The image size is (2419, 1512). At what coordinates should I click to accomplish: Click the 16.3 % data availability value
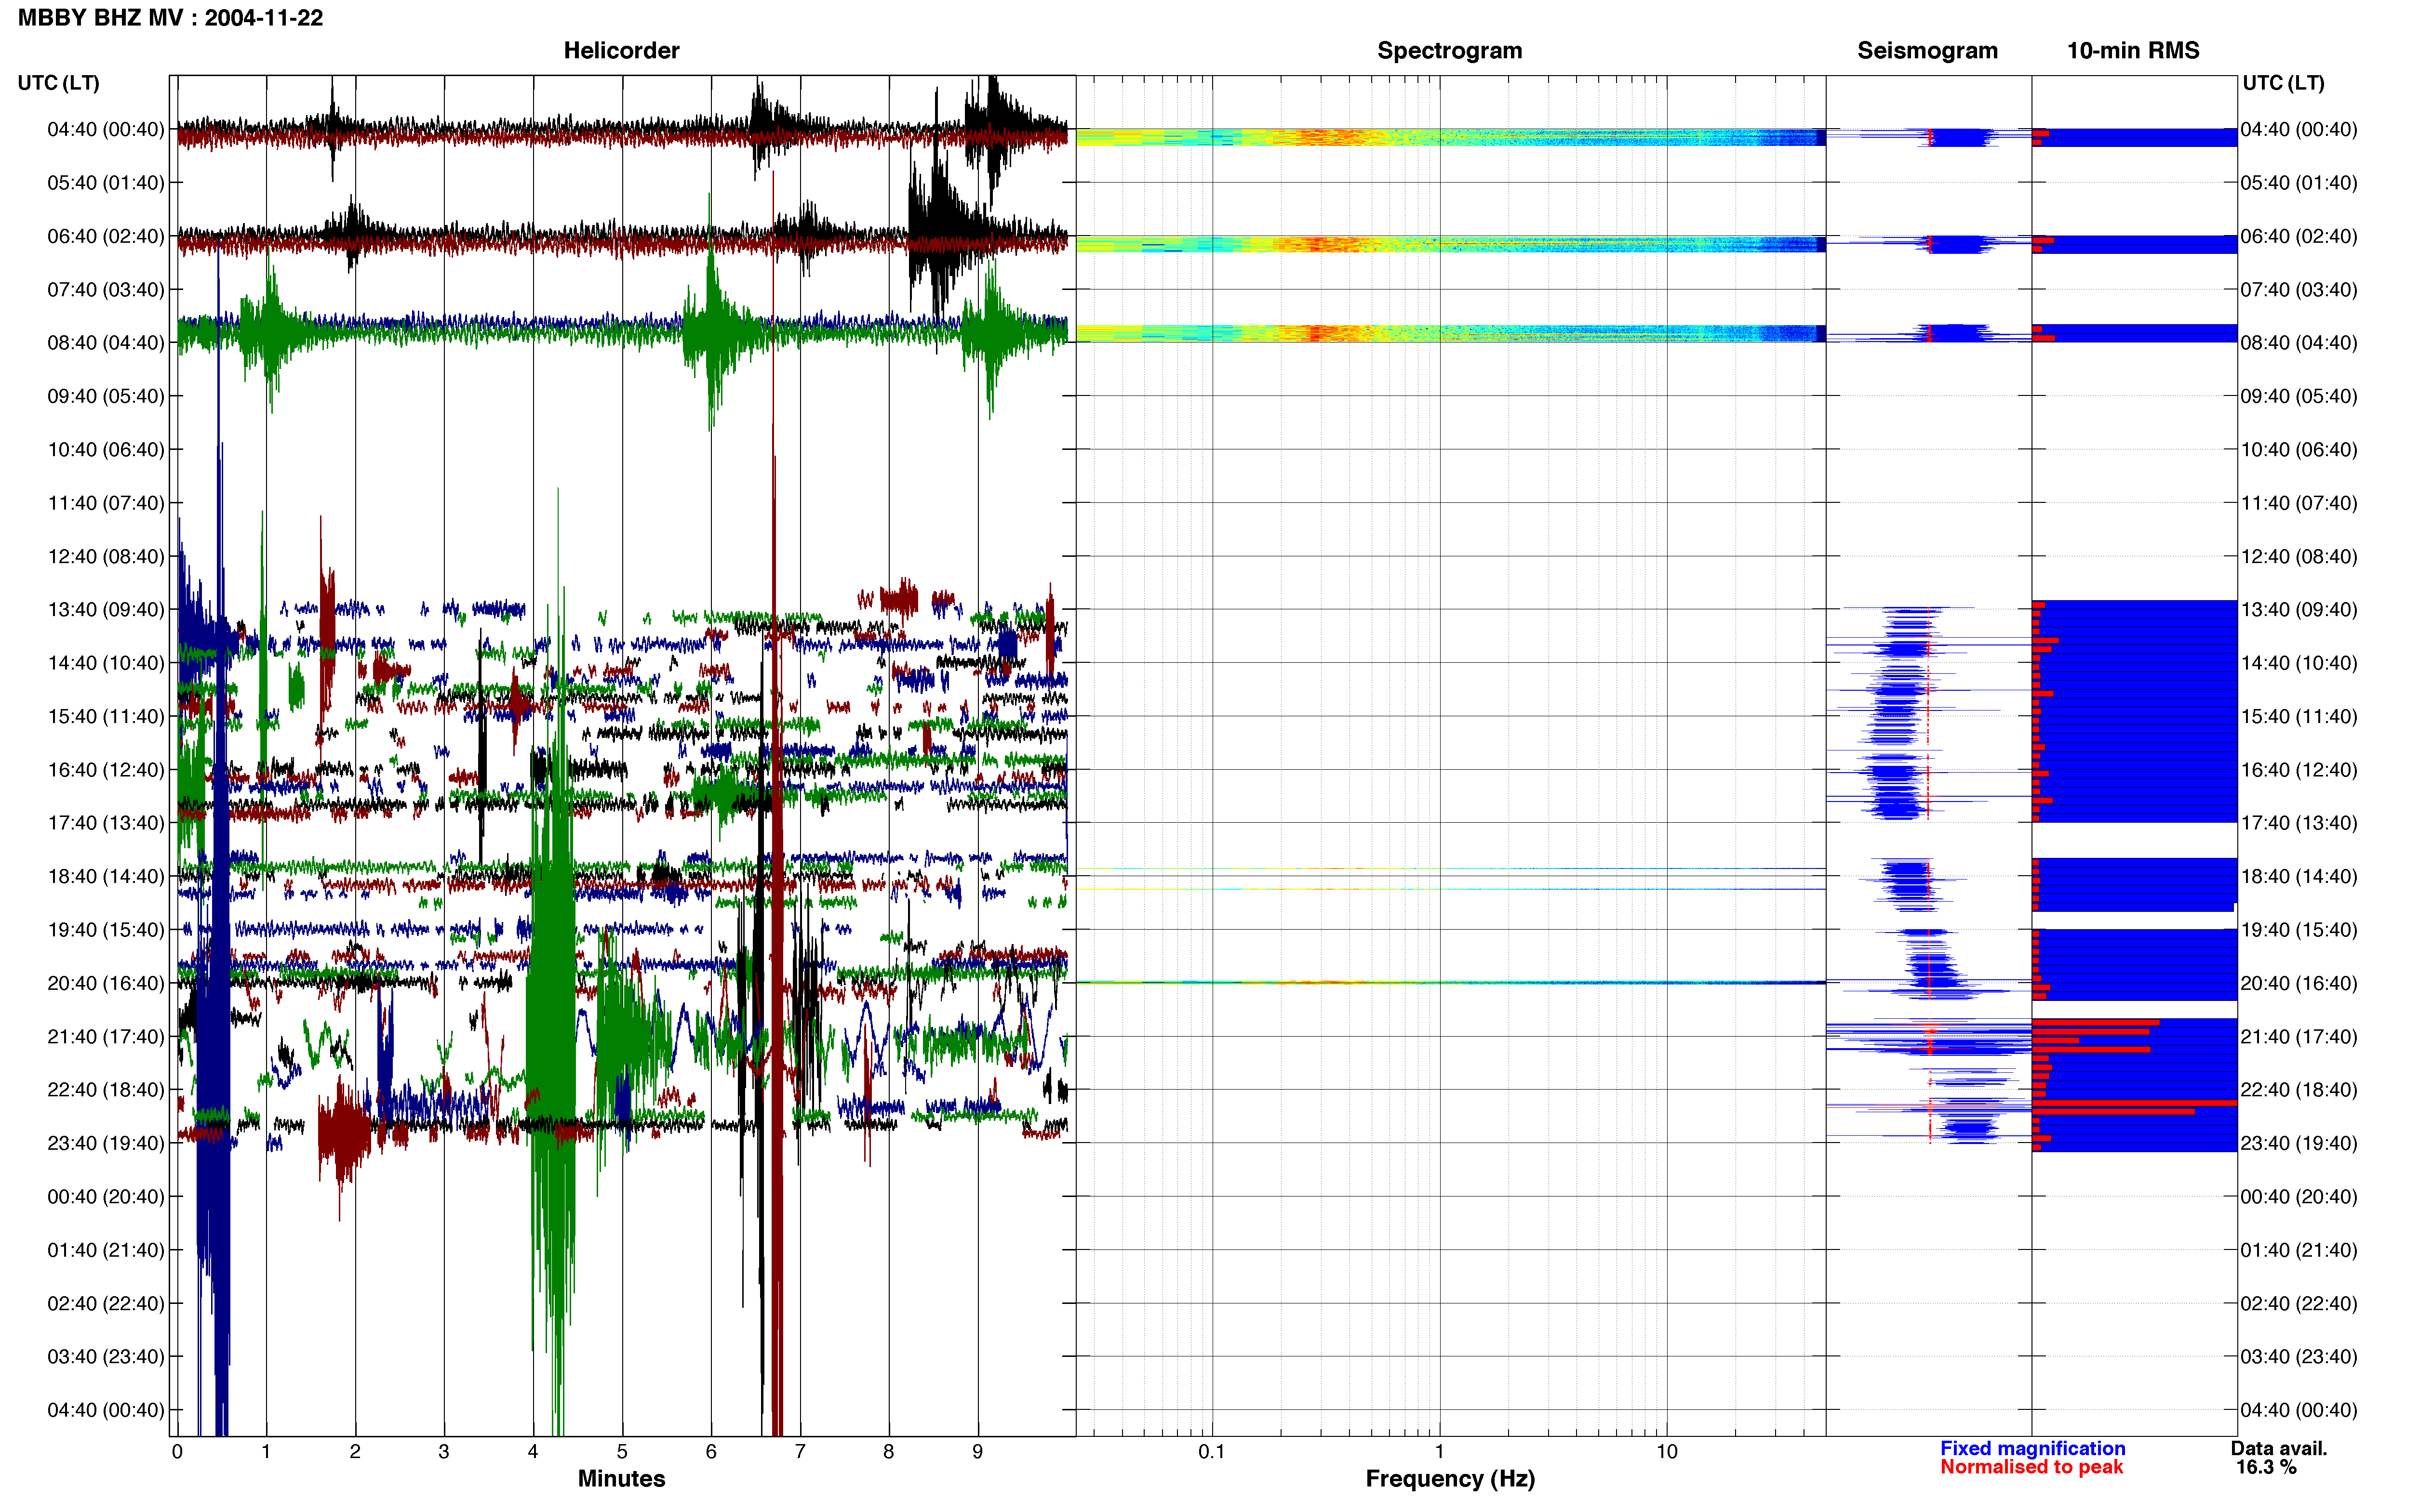(x=2266, y=1467)
